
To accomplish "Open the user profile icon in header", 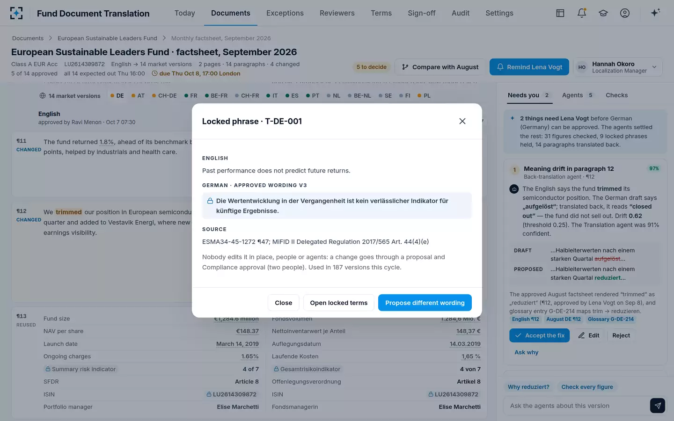I will (625, 13).
